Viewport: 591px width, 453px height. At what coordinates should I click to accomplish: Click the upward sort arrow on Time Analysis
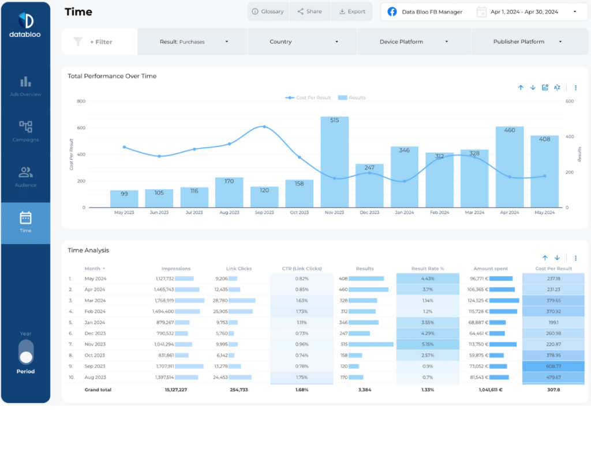545,258
